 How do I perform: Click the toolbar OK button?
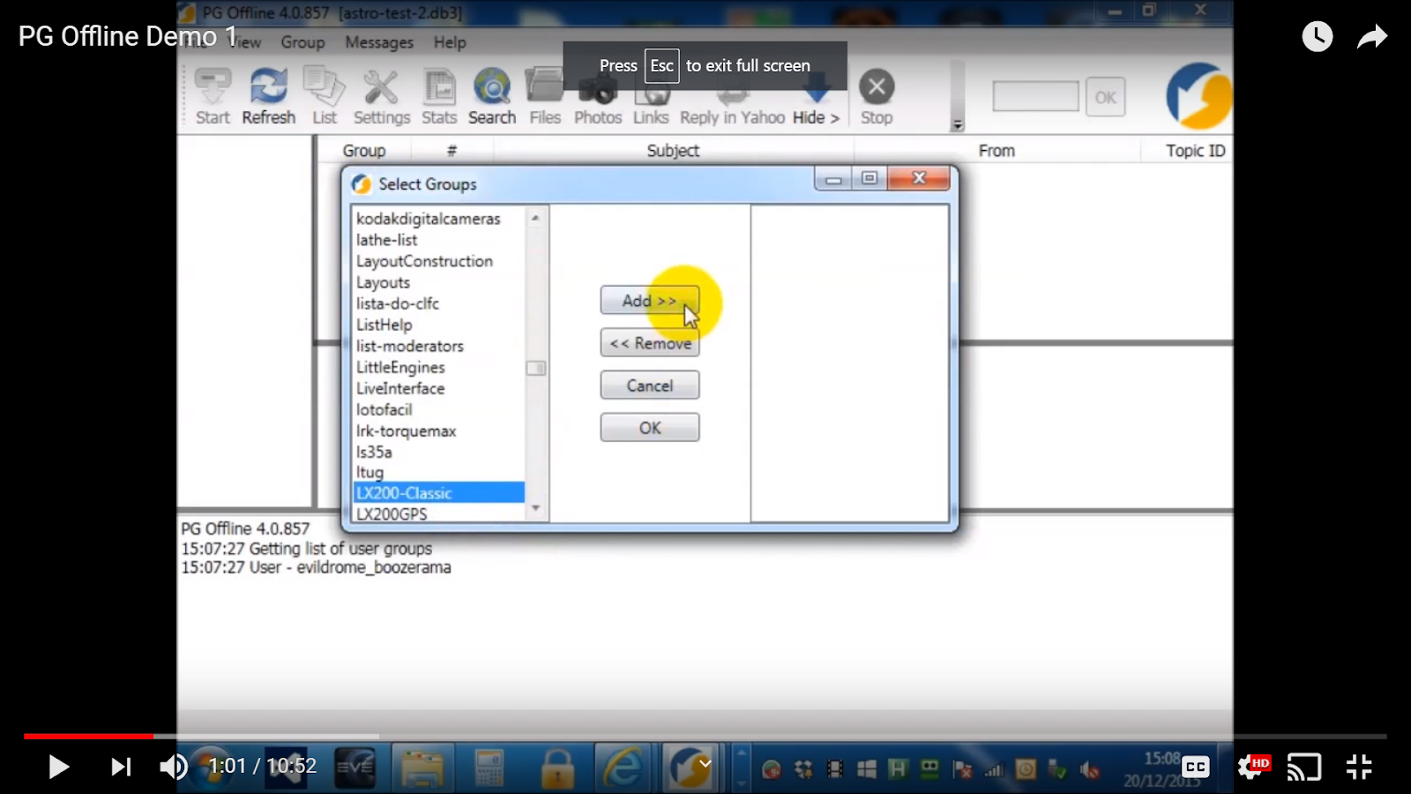tap(1105, 97)
